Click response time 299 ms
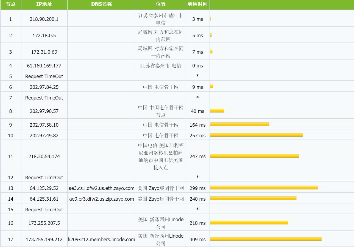This screenshot has height=247, width=354. tap(198, 188)
